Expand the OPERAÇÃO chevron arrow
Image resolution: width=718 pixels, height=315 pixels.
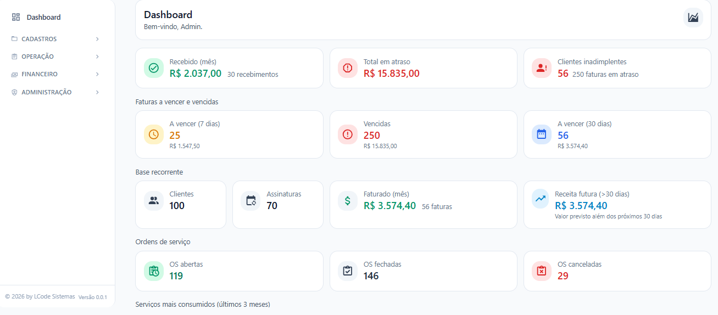(x=97, y=57)
